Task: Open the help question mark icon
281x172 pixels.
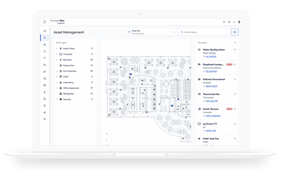Action: 225,22
